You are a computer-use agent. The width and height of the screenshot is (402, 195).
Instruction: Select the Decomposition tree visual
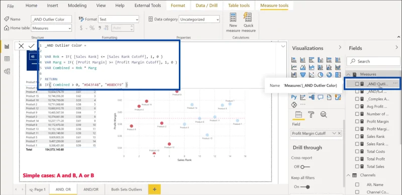click(312, 97)
